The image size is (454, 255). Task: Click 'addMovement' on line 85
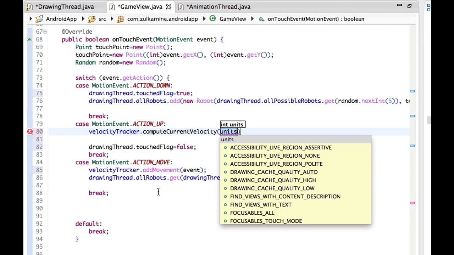point(161,170)
